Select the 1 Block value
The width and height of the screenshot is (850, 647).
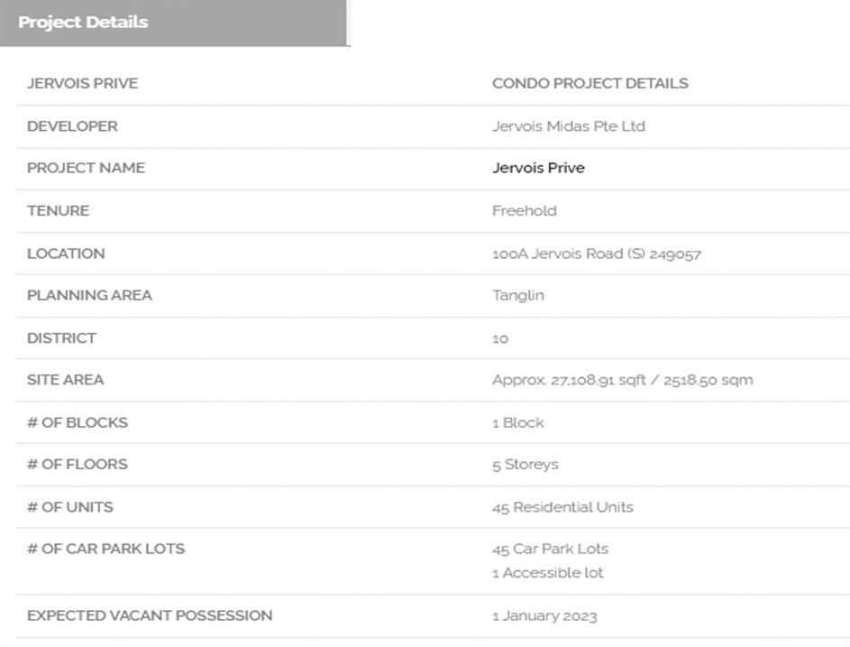pyautogui.click(x=517, y=422)
